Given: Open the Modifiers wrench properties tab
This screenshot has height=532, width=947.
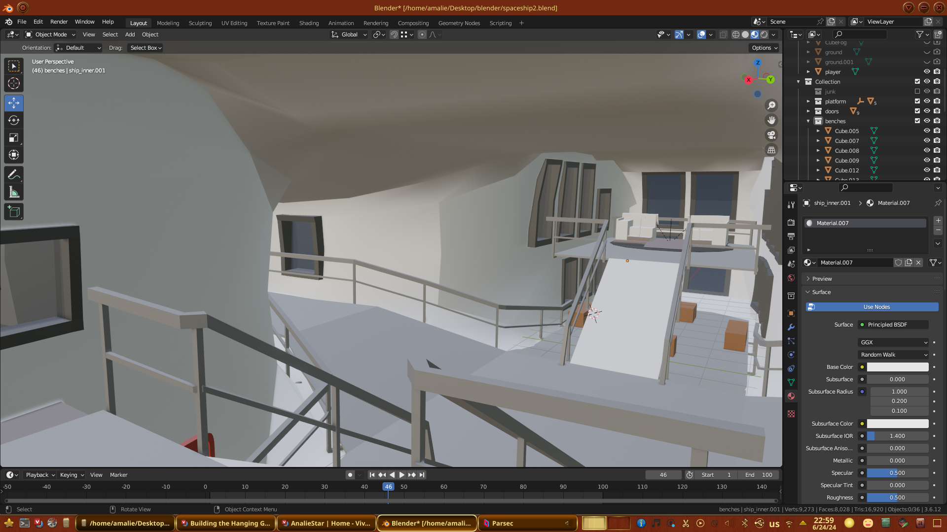Looking at the screenshot, I should click(791, 327).
